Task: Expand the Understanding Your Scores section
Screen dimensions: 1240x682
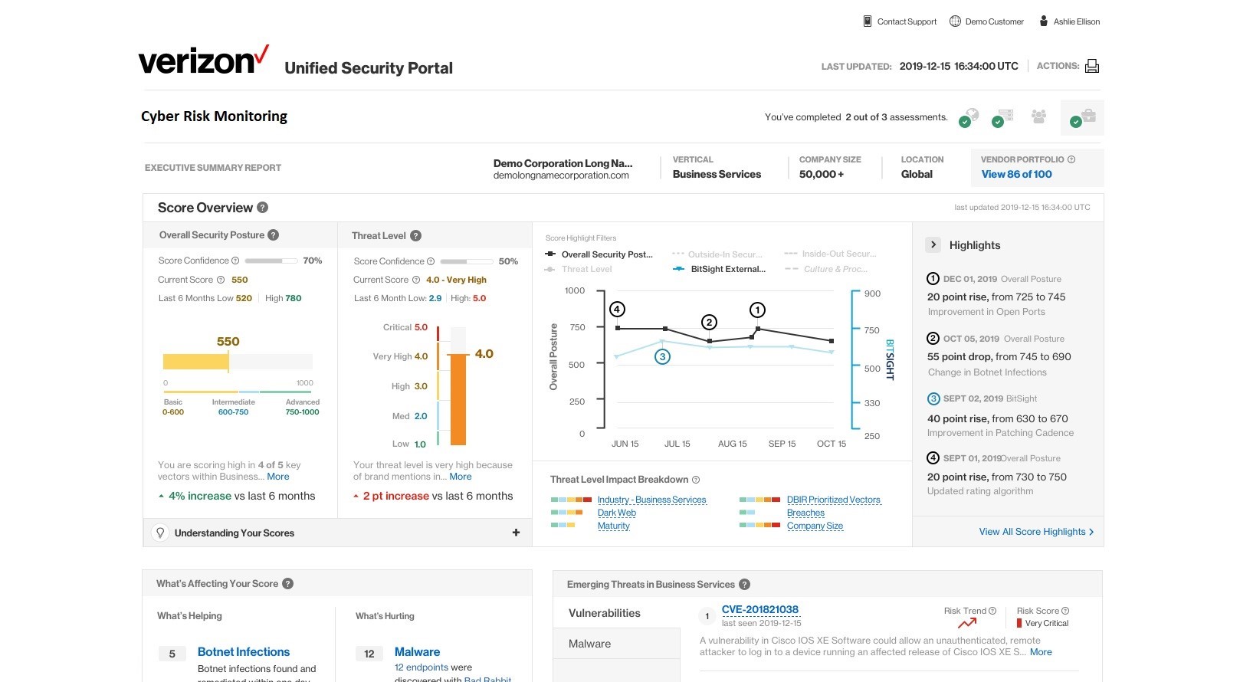Action: coord(516,532)
